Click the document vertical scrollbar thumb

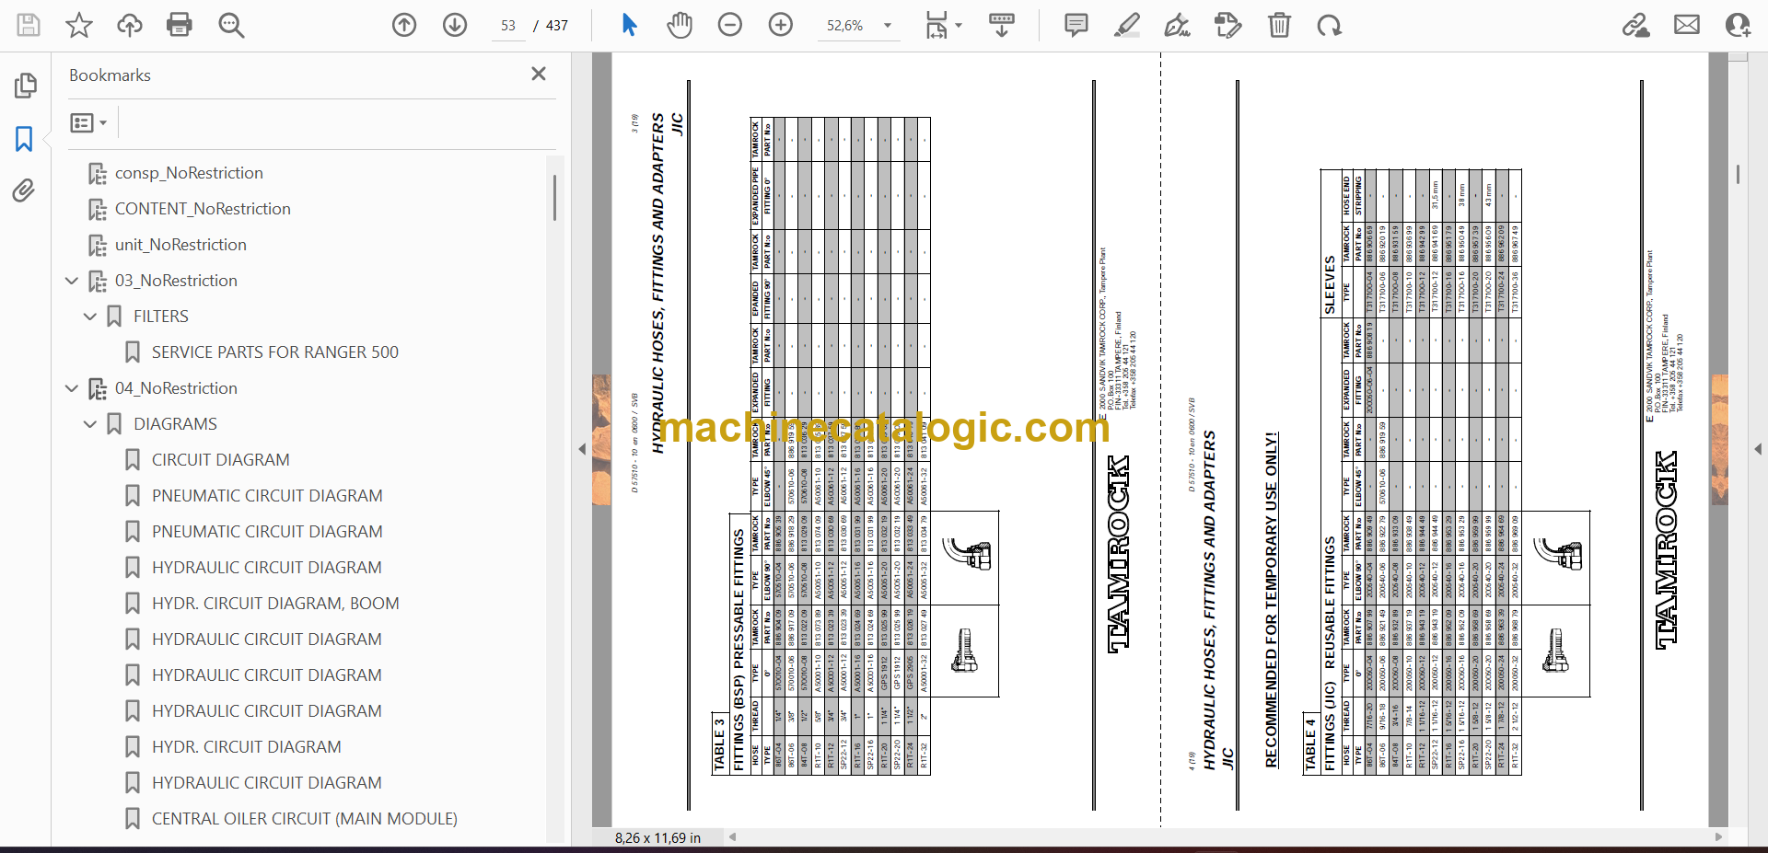1738,174
